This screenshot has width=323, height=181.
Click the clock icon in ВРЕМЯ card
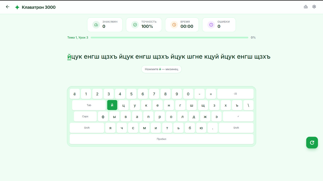[173, 25]
